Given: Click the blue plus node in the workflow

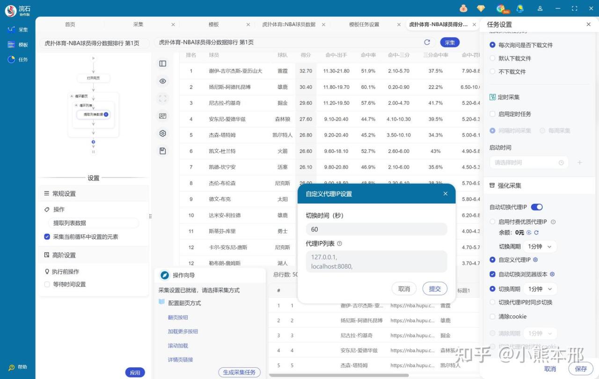Looking at the screenshot, I should (93, 142).
